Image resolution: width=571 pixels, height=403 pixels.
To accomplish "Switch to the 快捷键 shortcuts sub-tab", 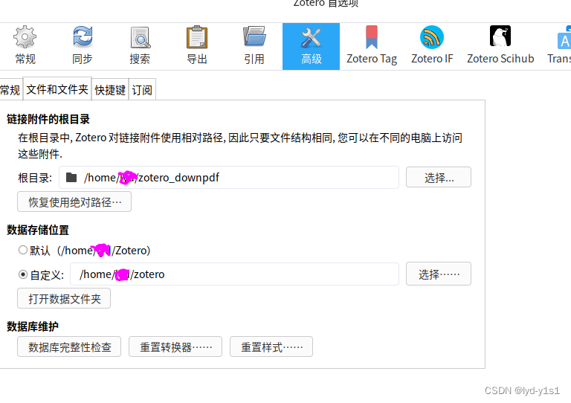I will [110, 89].
